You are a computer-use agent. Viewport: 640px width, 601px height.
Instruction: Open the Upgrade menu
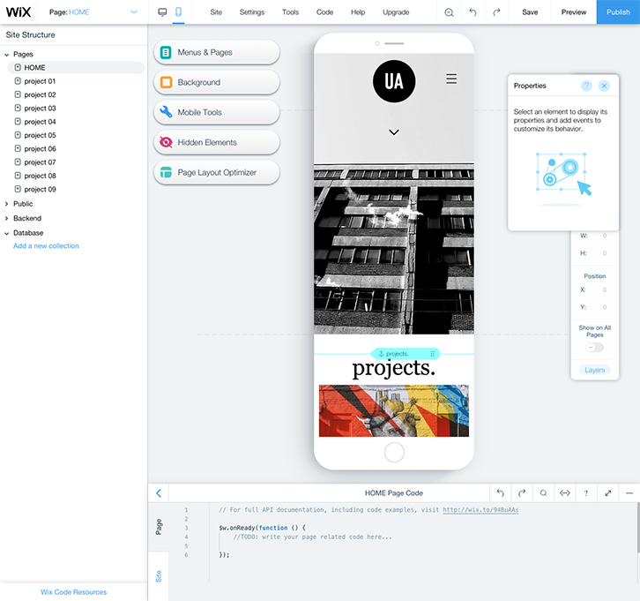pos(396,12)
